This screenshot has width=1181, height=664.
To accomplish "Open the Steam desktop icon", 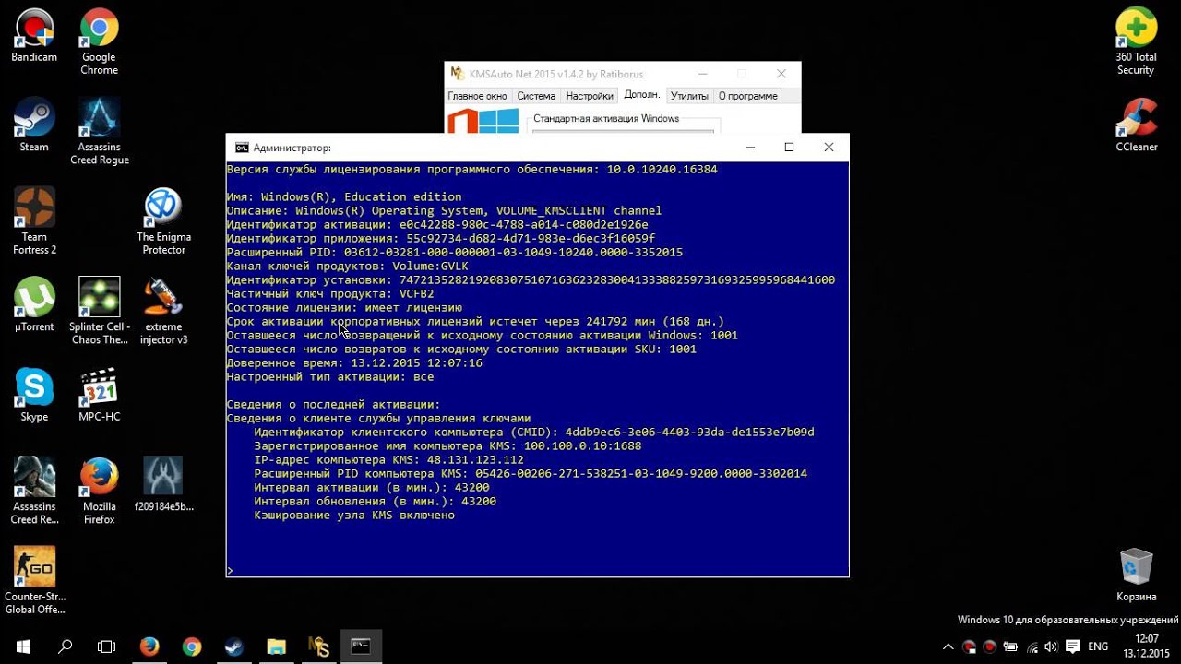I will point(34,125).
